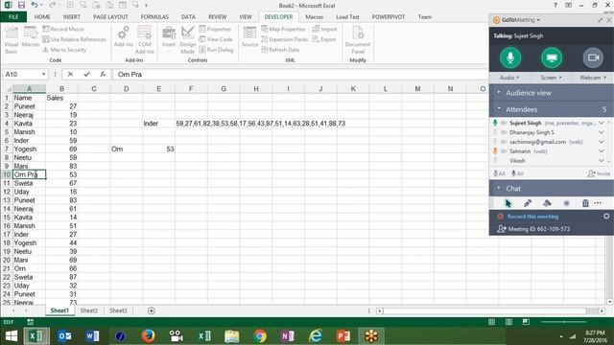Open the Insert controls dropdown
The image size is (614, 345).
click(x=169, y=39)
